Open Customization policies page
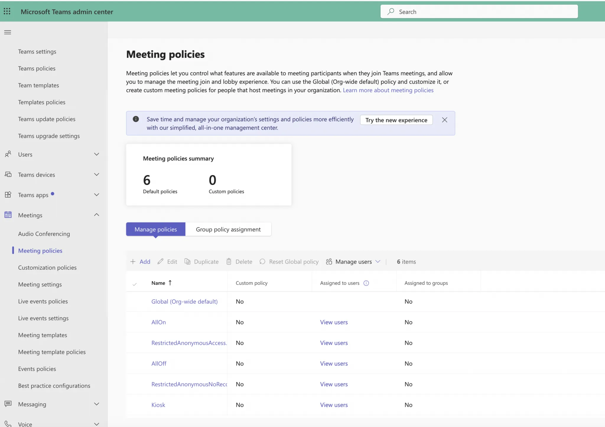This screenshot has height=427, width=605. 47,267
